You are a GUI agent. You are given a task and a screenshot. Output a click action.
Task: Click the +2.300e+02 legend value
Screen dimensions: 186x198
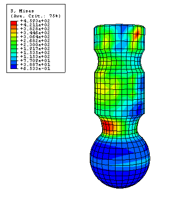coord(35,45)
